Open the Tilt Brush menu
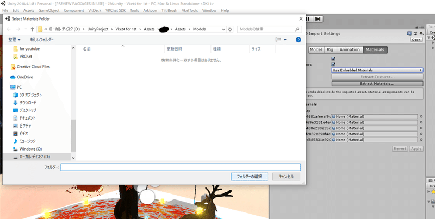435x219 pixels. coord(169,10)
